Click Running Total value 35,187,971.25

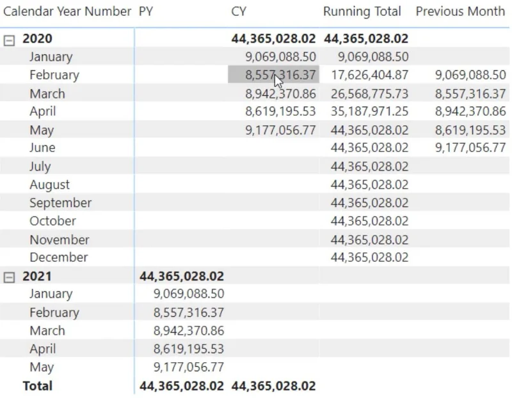point(370,112)
